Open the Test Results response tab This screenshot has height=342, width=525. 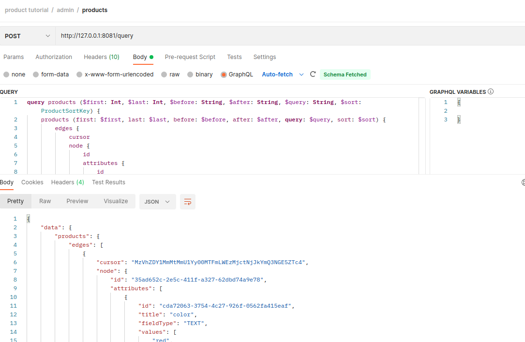108,182
